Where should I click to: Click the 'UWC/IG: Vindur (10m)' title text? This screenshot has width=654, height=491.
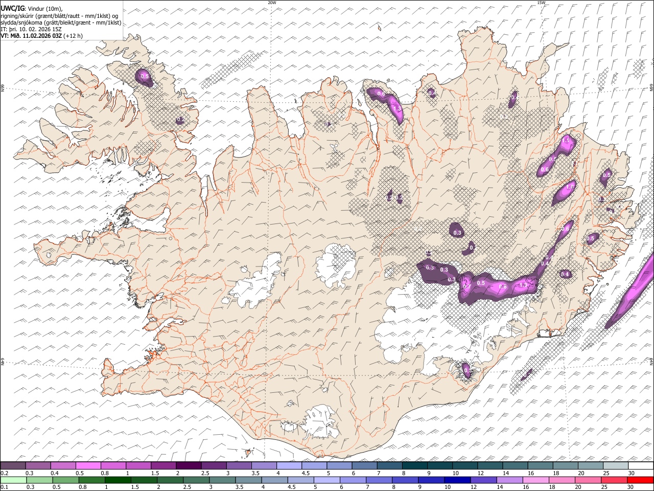32,9
